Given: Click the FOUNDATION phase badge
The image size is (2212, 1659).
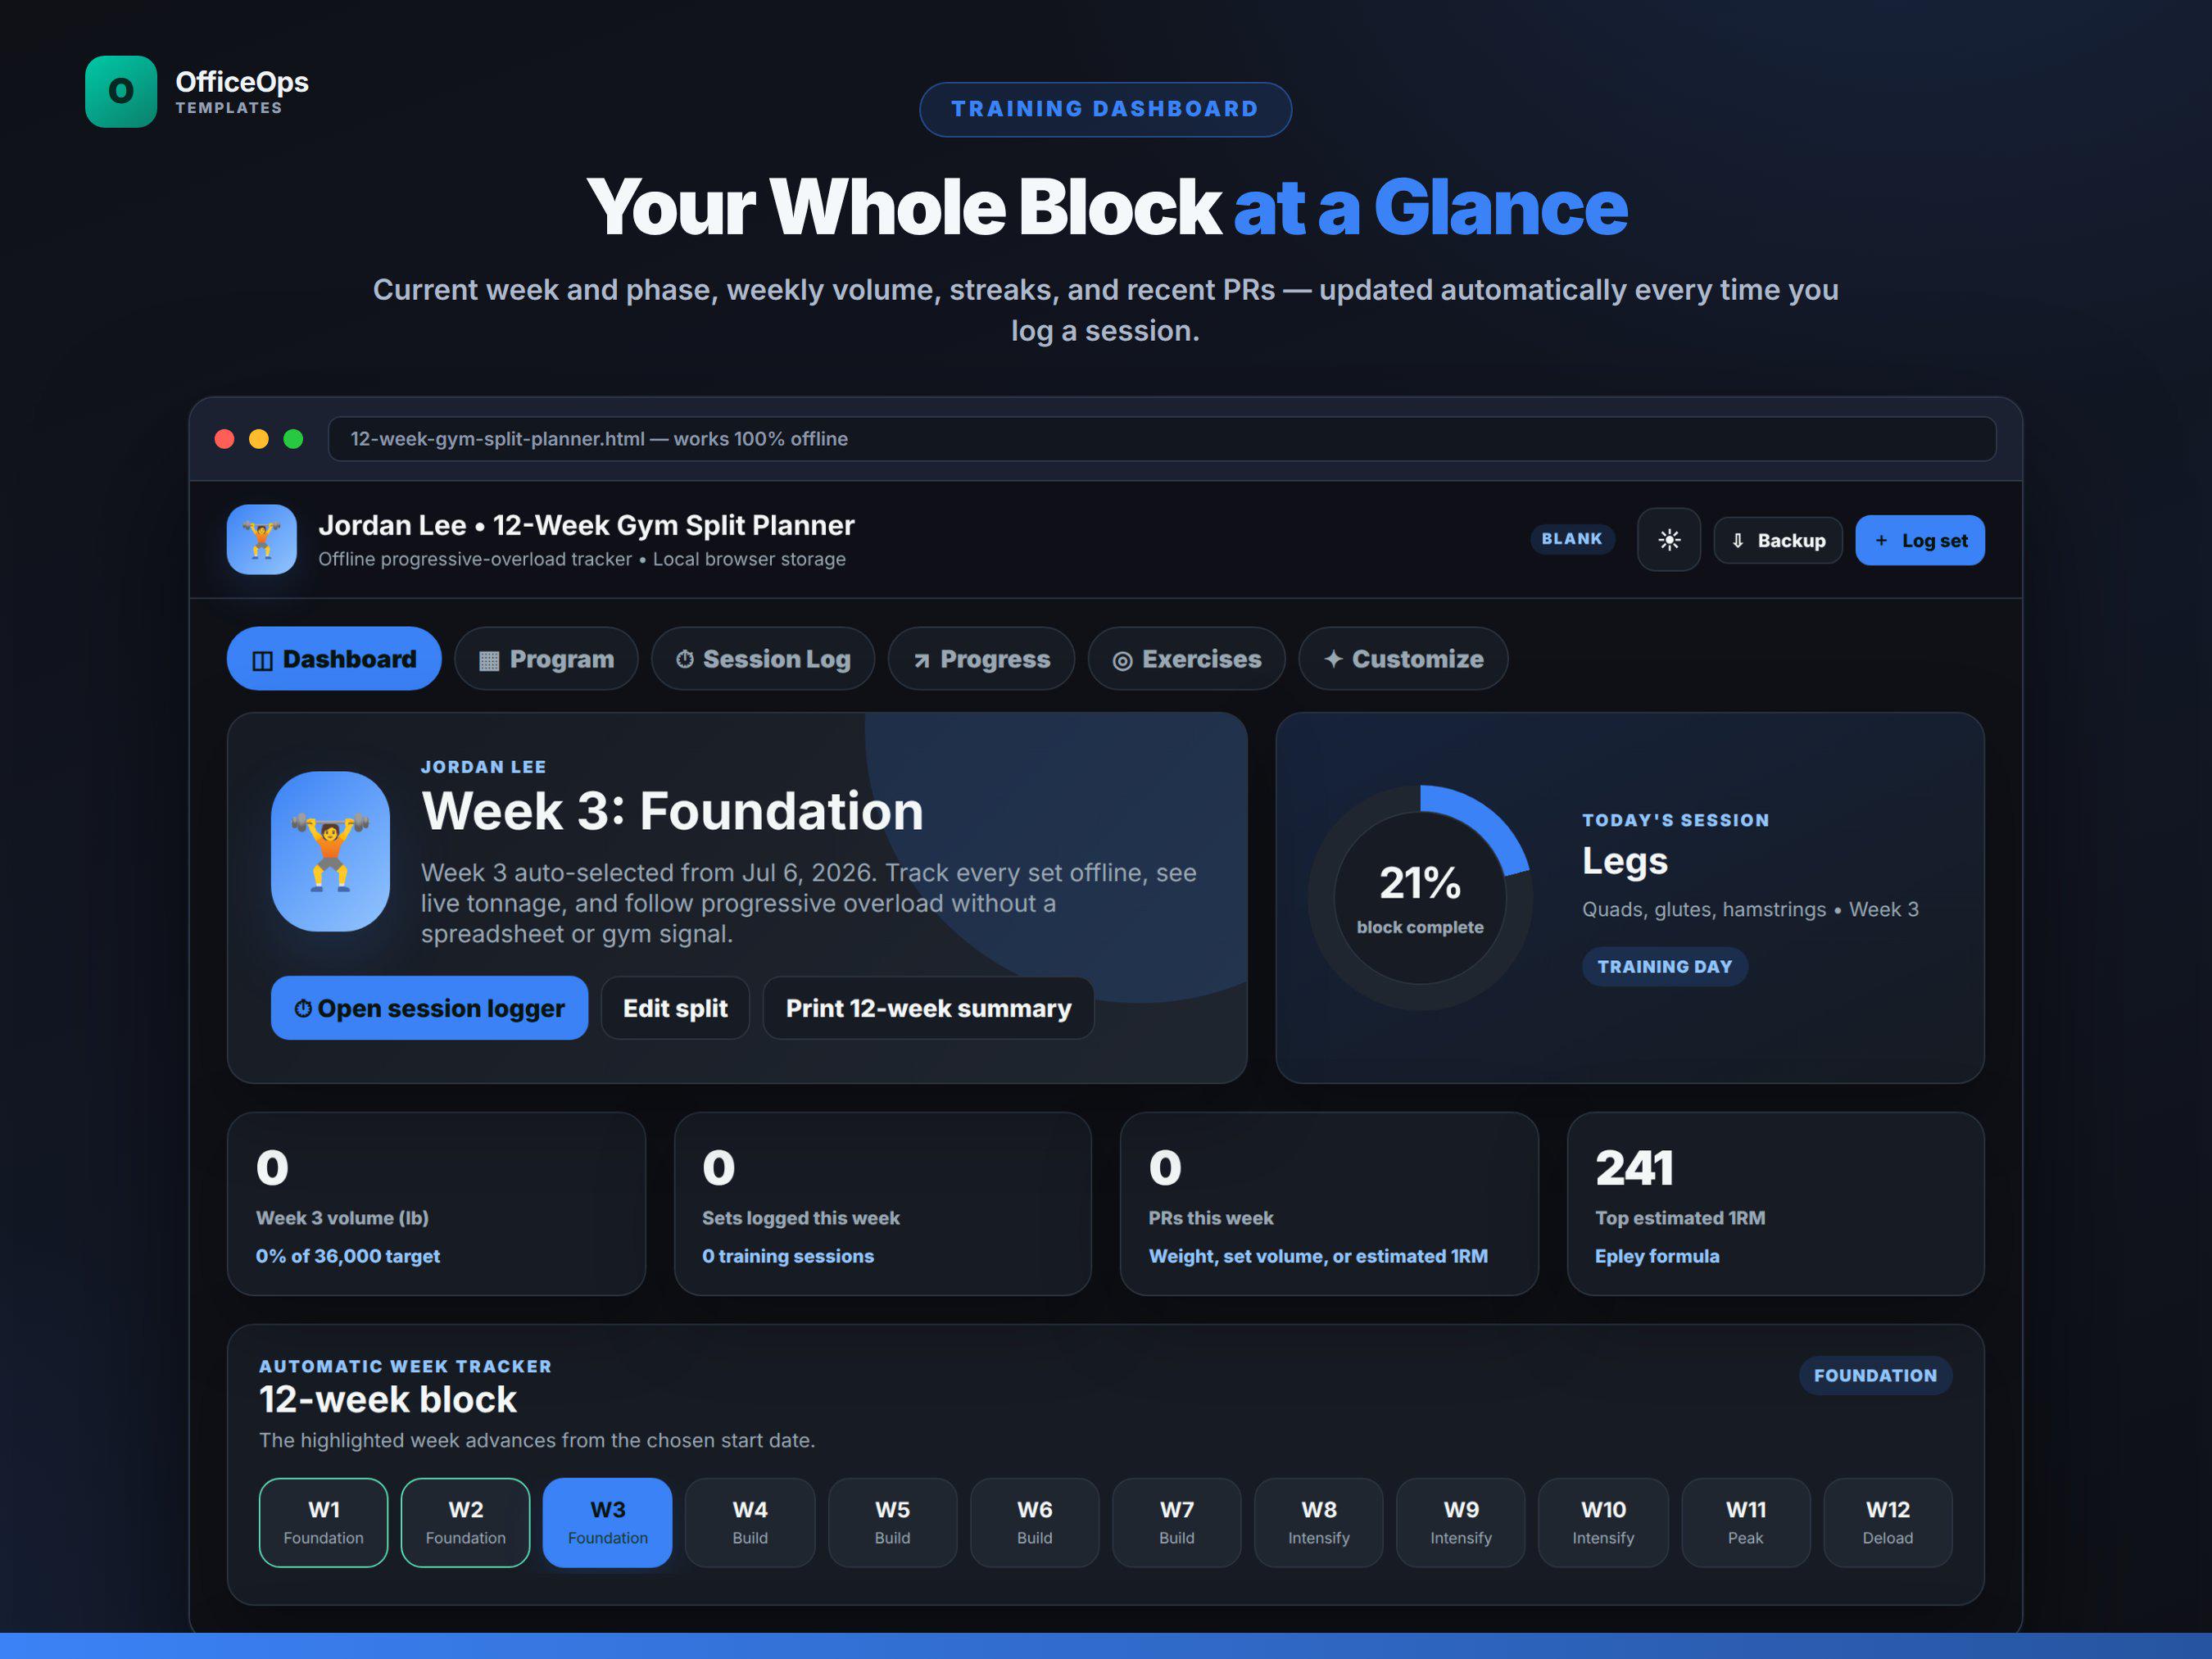Looking at the screenshot, I should tap(1875, 1375).
